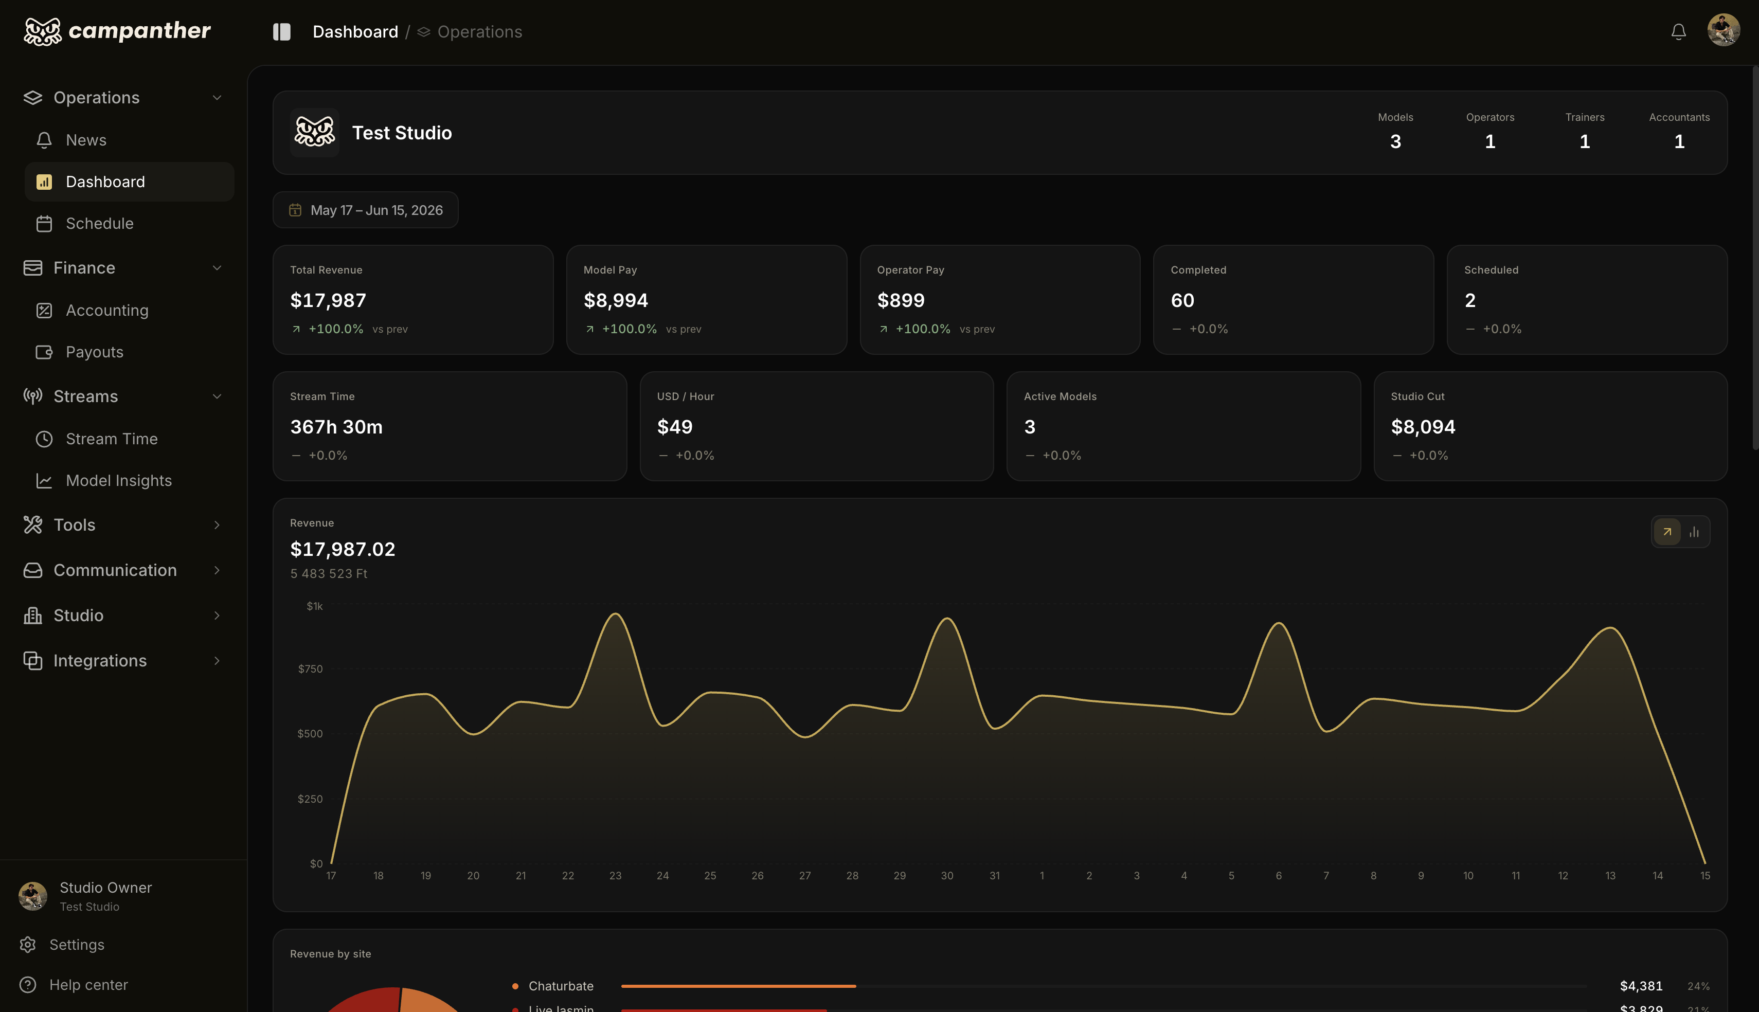Click the Stream Time clock icon
This screenshot has height=1012, width=1759.
44,439
